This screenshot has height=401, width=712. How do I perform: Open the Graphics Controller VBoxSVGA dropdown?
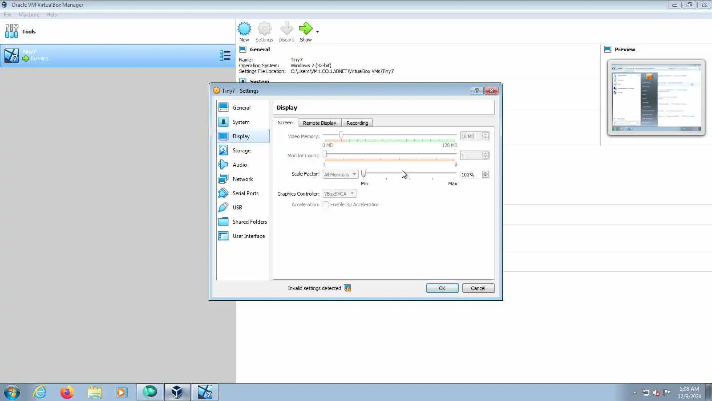coord(340,194)
